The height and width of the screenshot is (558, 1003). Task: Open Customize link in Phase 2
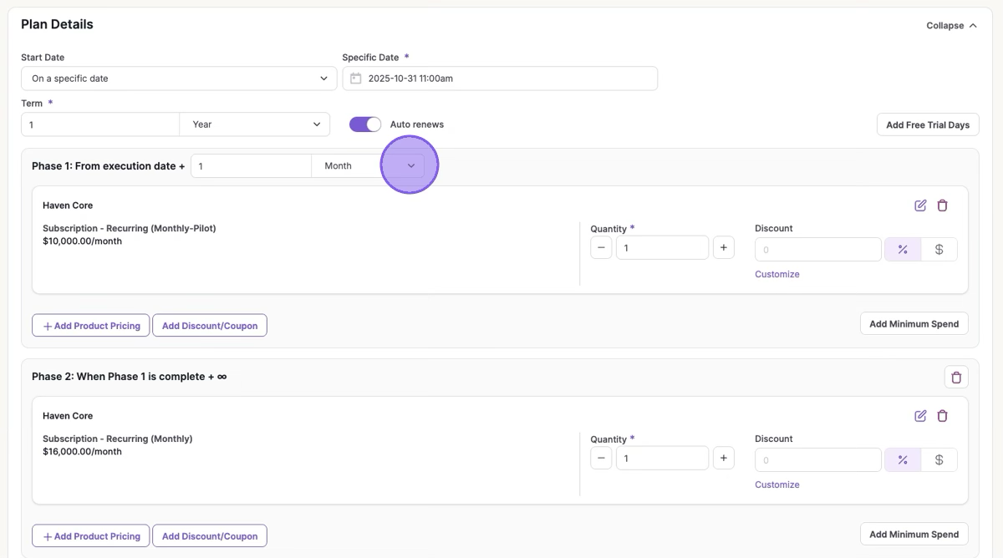(776, 484)
